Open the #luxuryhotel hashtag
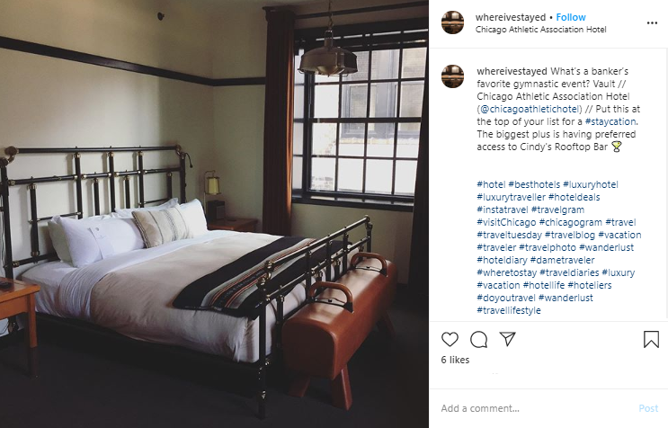Viewport: 668px width, 428px height. 591,184
